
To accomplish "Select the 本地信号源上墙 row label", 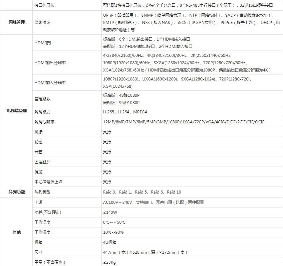I will (49, 182).
